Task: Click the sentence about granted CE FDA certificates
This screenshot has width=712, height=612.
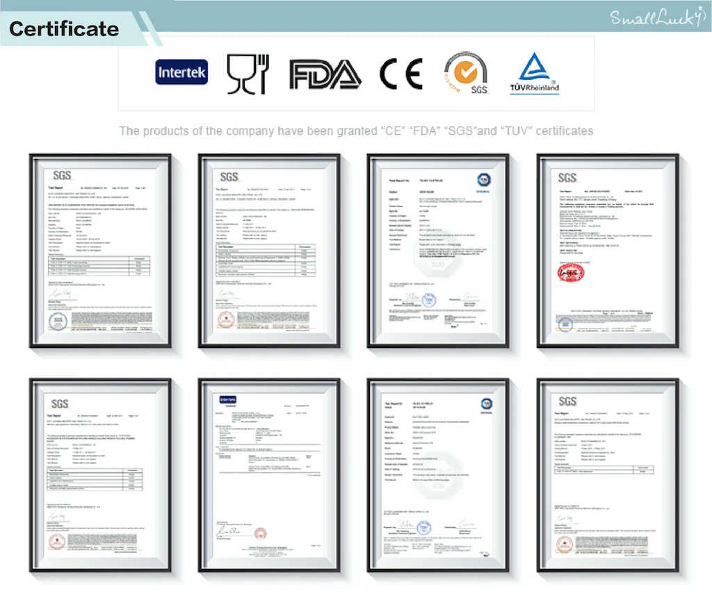Action: point(356,131)
